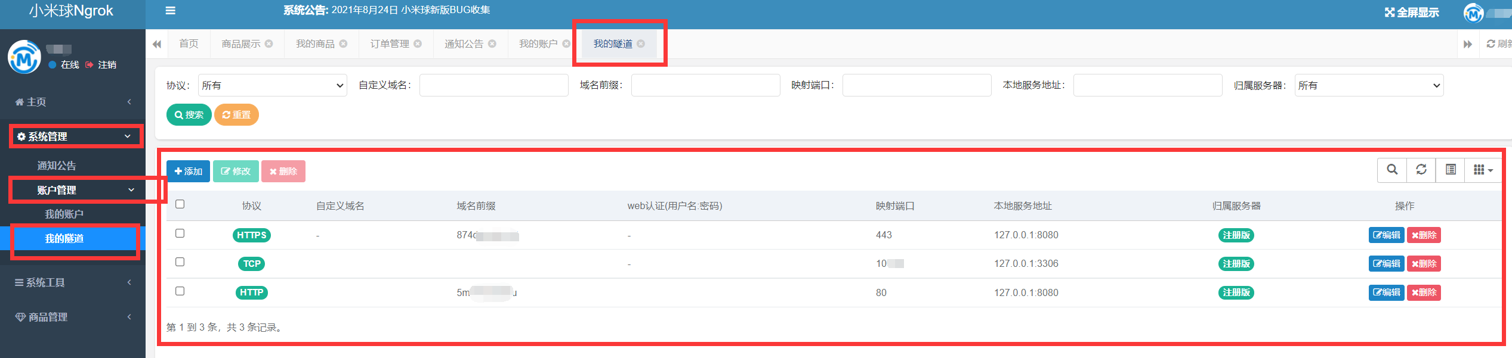The width and height of the screenshot is (1512, 358).
Task: Open 我的账户 in sidebar
Action: pos(64,214)
